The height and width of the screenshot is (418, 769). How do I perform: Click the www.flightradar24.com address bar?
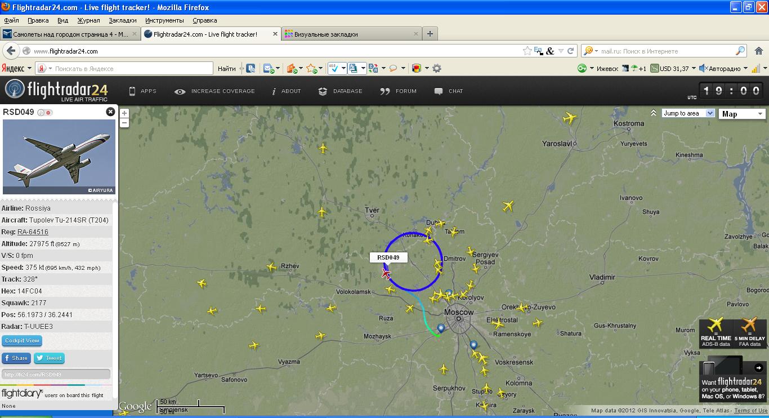point(276,51)
